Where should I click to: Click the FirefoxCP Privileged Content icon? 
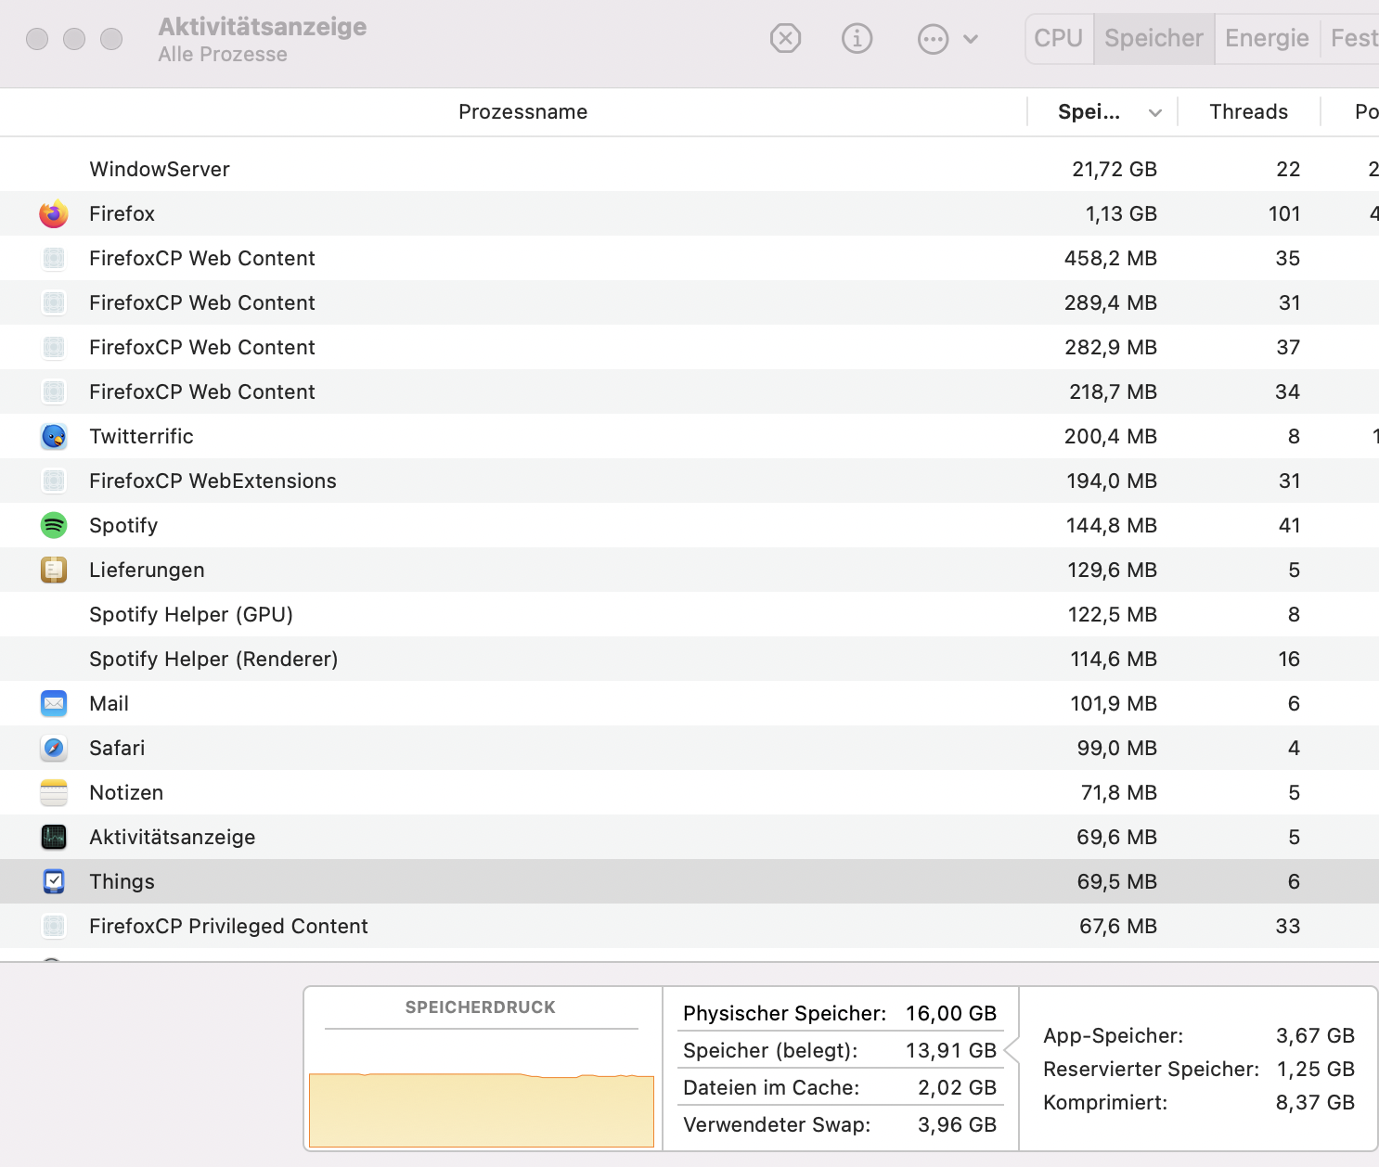click(x=54, y=926)
